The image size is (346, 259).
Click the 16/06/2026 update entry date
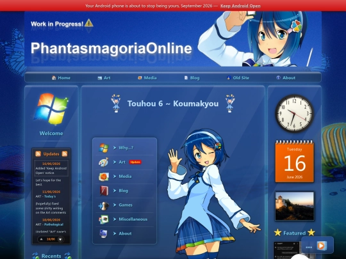pyautogui.click(x=51, y=164)
